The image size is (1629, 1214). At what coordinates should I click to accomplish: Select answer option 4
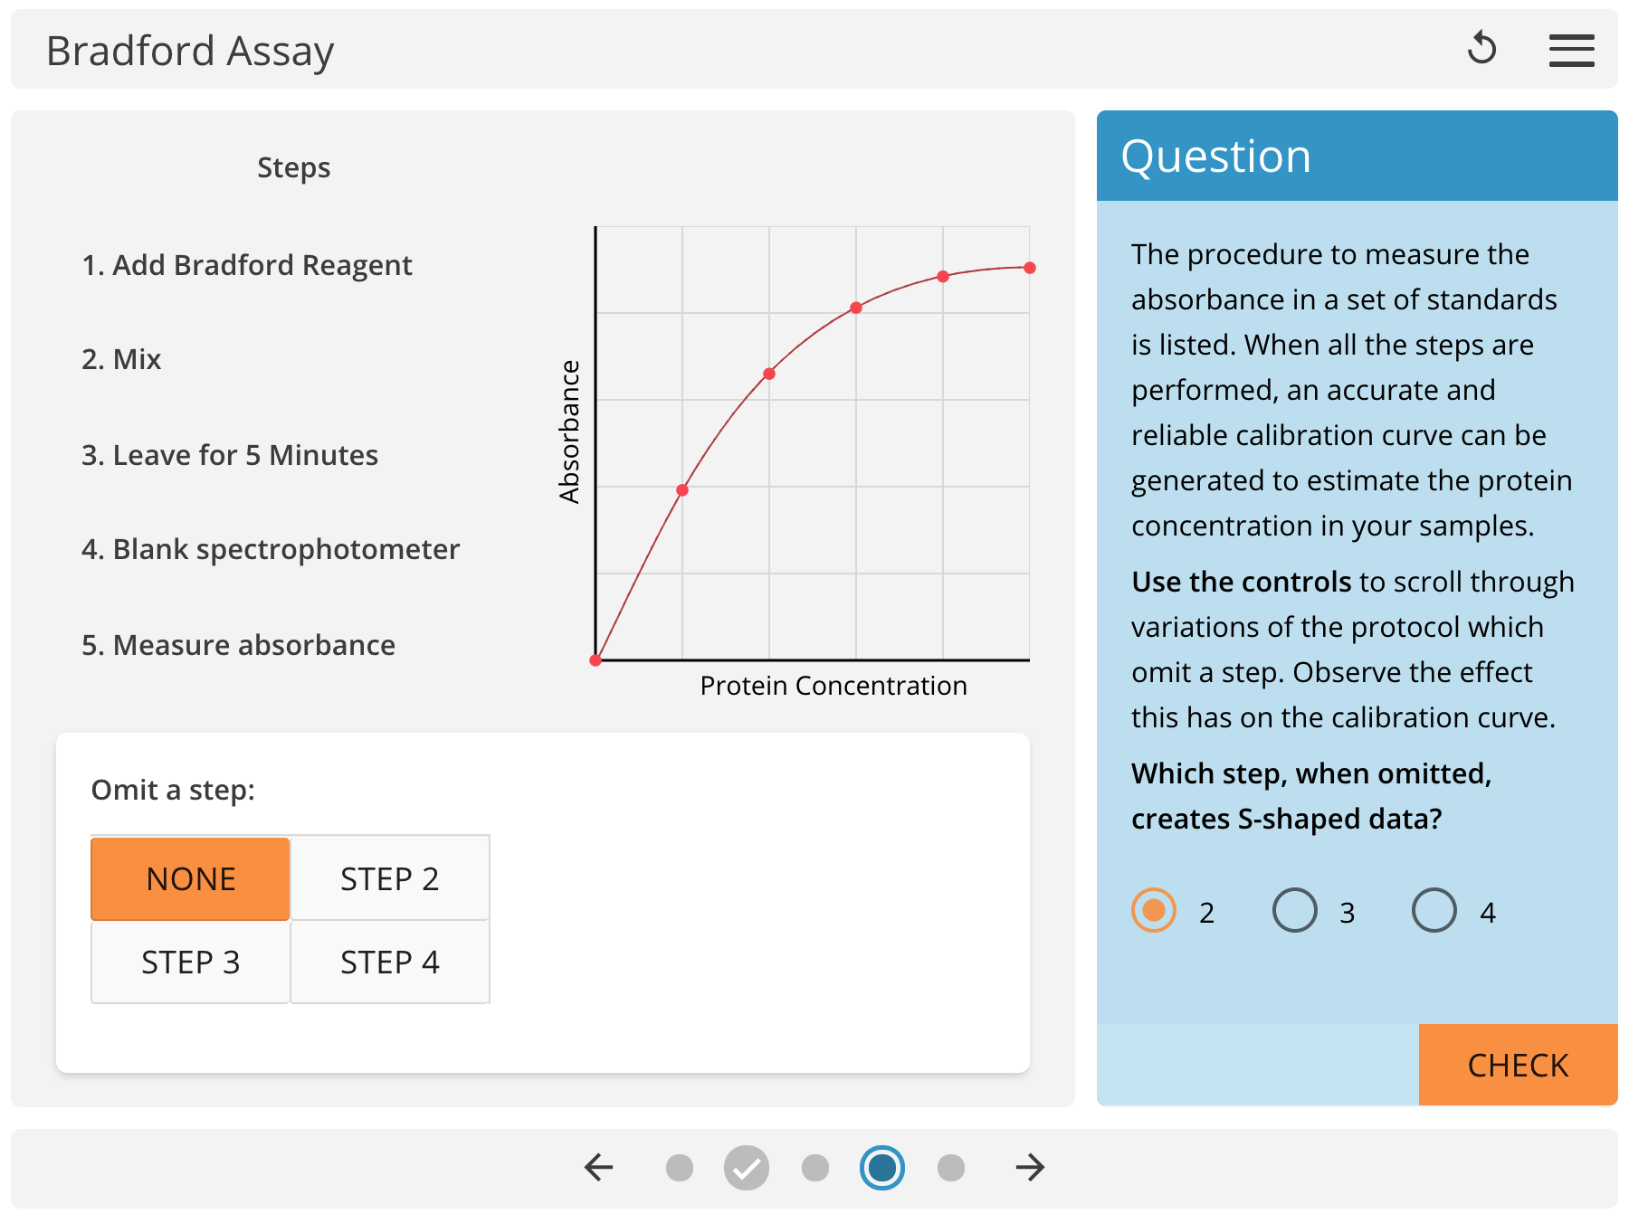coord(1433,911)
